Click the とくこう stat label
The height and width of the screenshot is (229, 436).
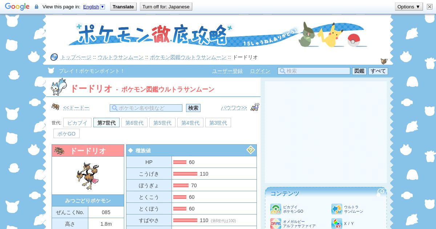(x=149, y=197)
